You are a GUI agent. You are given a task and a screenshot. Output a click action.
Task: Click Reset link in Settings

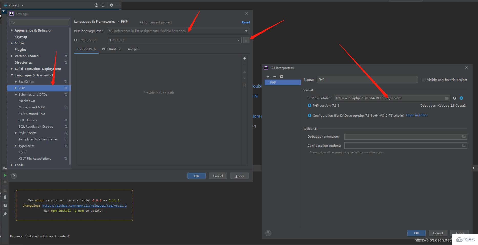246,22
